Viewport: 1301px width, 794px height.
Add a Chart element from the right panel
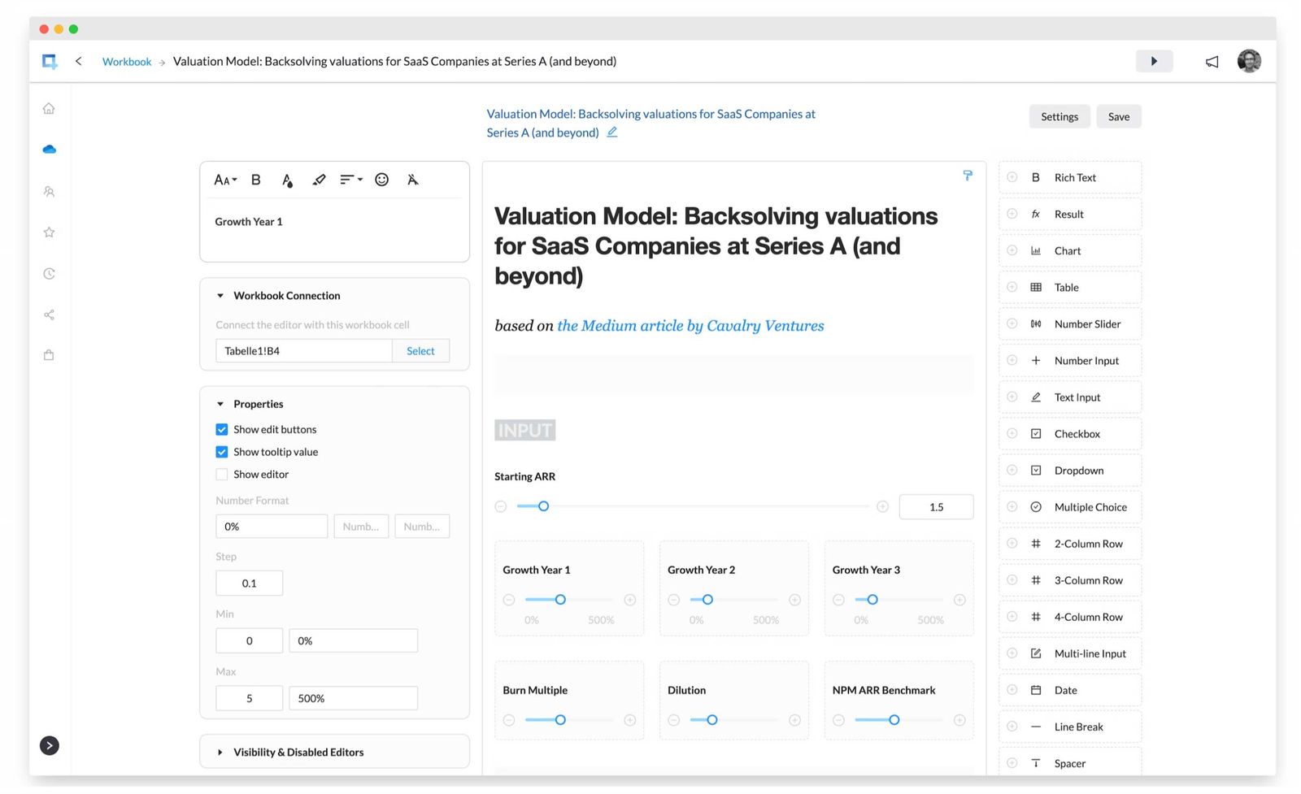pos(1069,250)
